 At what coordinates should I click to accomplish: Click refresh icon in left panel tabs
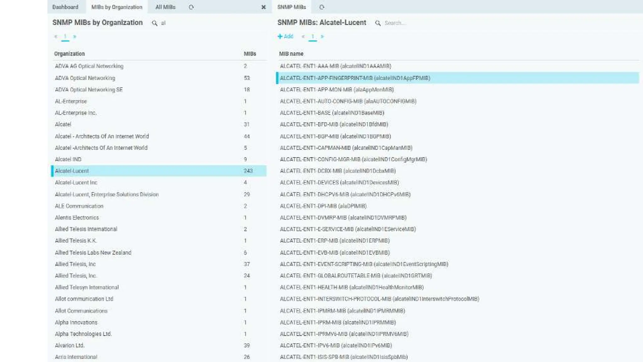pos(191,7)
